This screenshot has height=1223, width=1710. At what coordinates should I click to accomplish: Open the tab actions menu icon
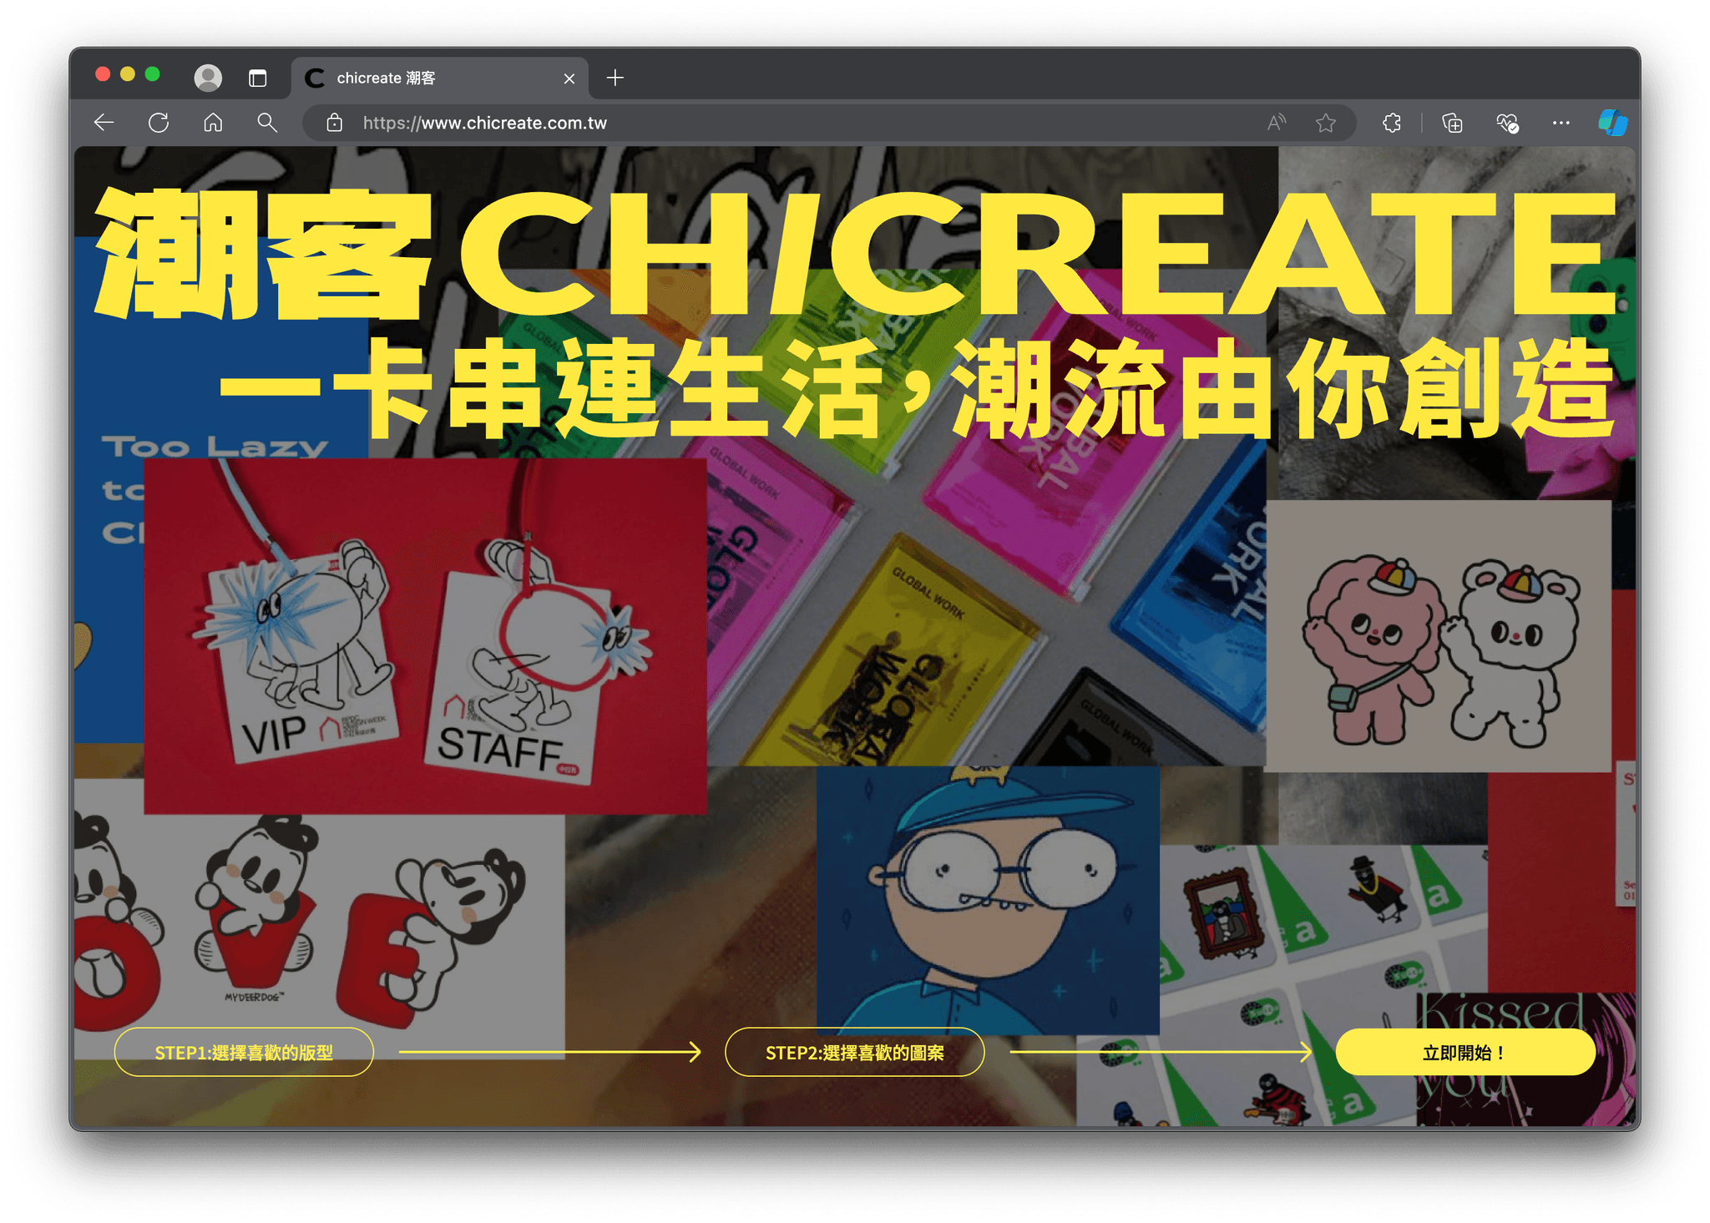tap(257, 78)
